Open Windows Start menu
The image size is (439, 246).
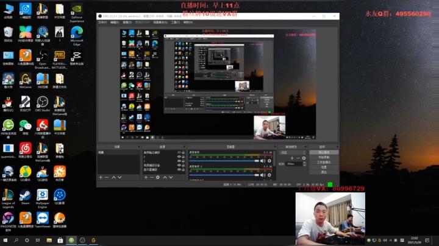click(5, 240)
